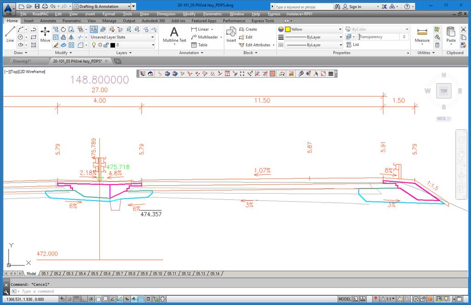This screenshot has width=471, height=305.
Task: Click the keyword search field
Action: 304,6
